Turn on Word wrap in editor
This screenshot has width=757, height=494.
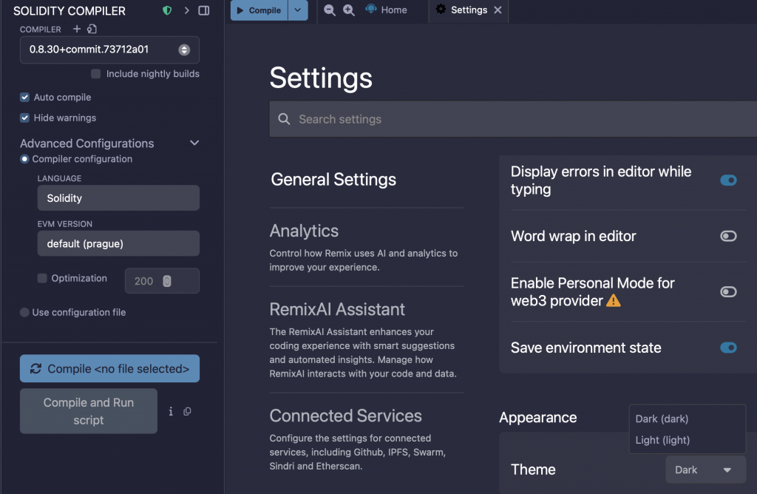(x=728, y=236)
